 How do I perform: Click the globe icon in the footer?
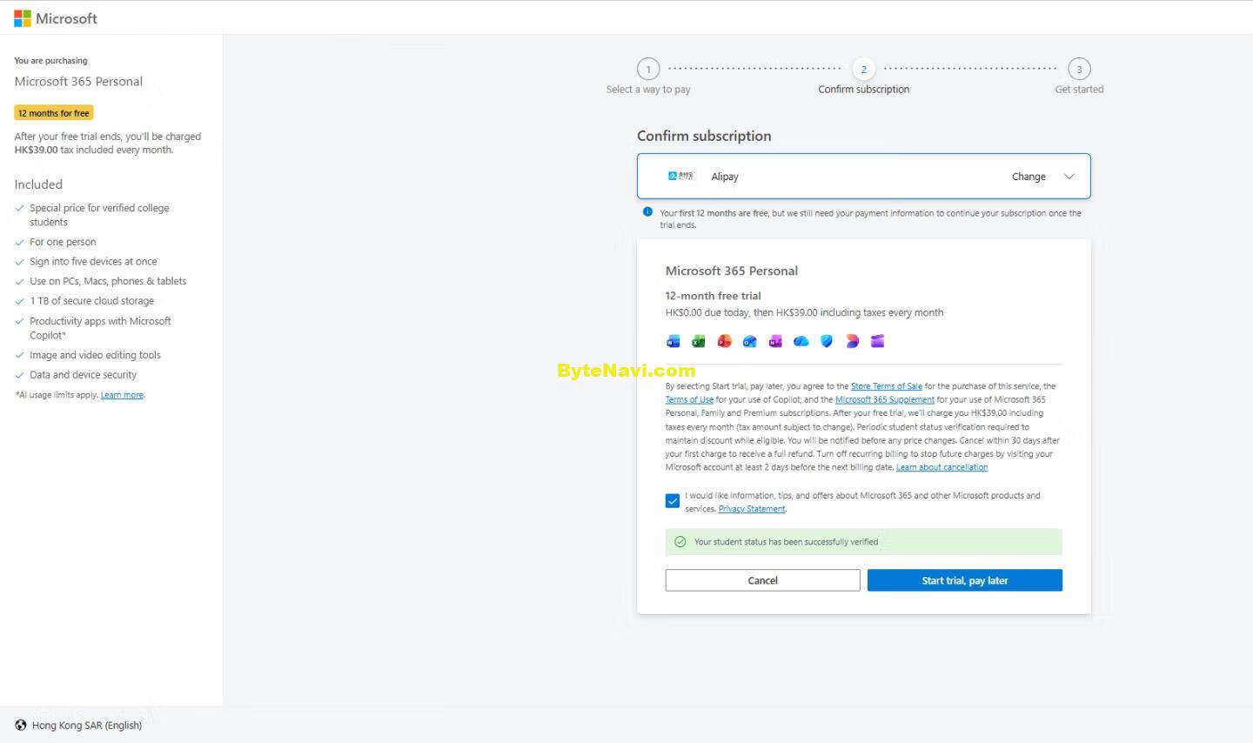tap(21, 725)
